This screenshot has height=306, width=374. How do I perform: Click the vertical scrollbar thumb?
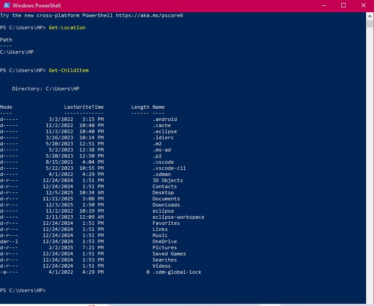tap(370, 24)
